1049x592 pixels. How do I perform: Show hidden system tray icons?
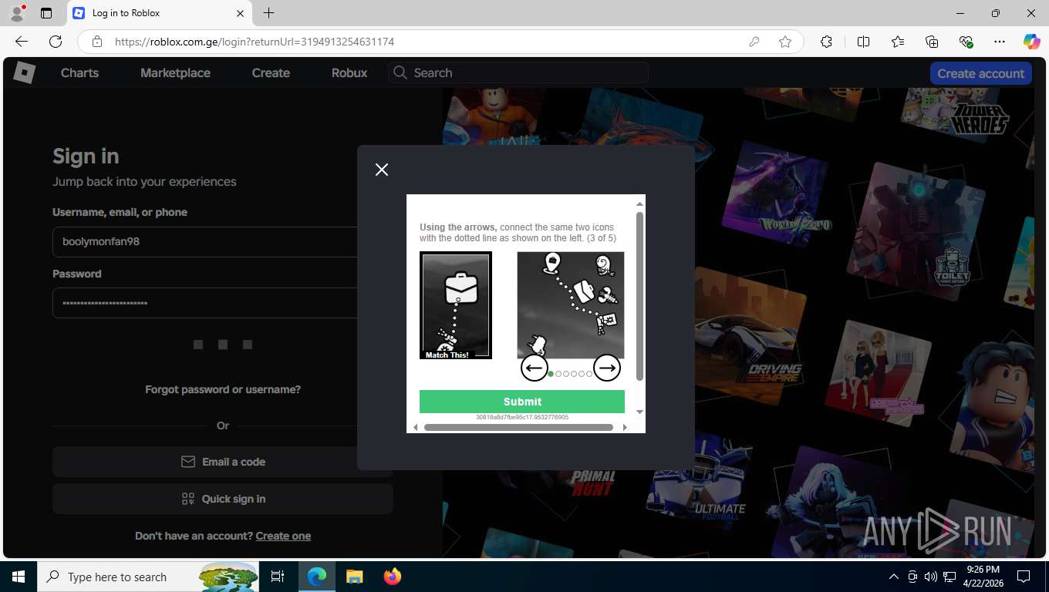pyautogui.click(x=894, y=577)
